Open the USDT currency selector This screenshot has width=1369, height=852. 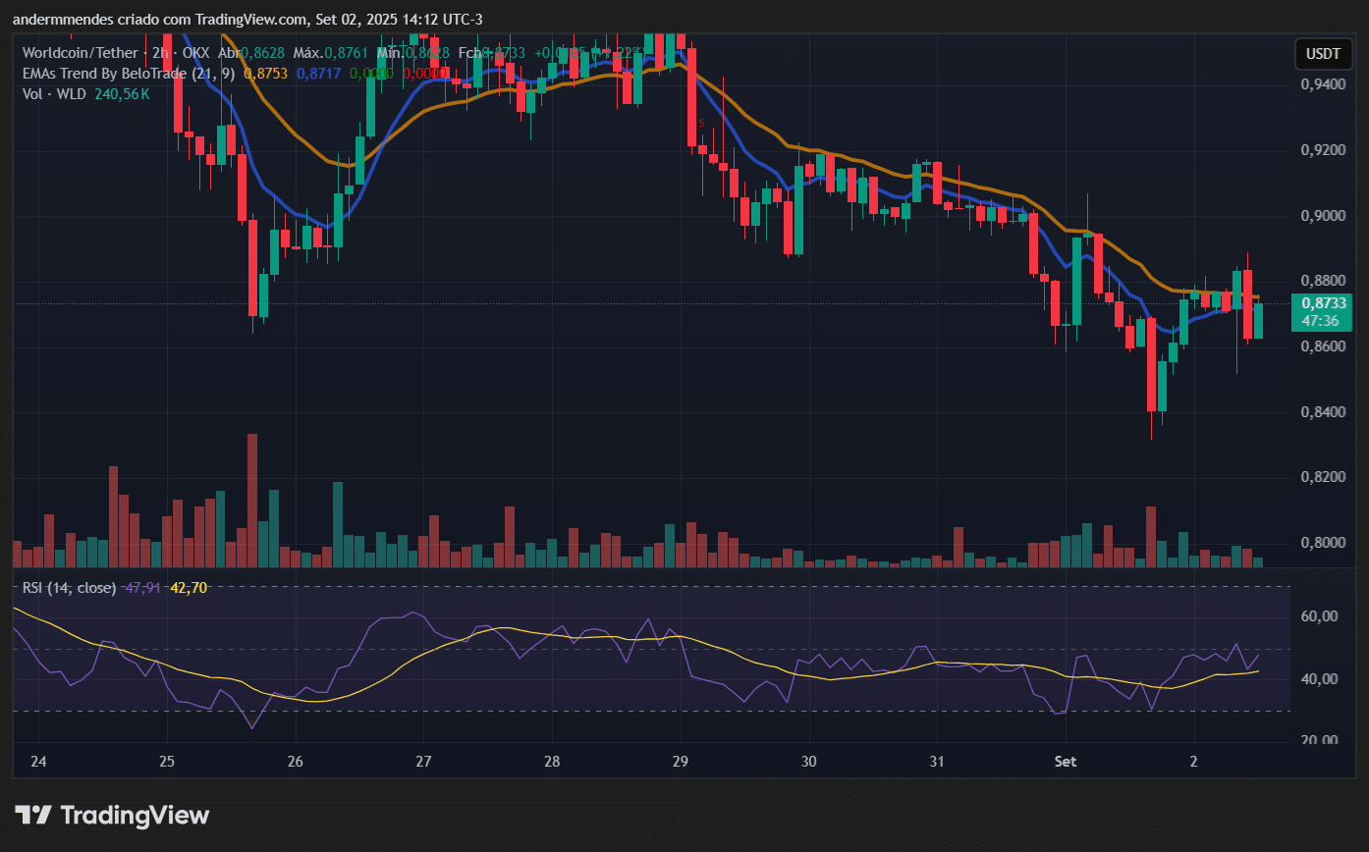click(1322, 54)
